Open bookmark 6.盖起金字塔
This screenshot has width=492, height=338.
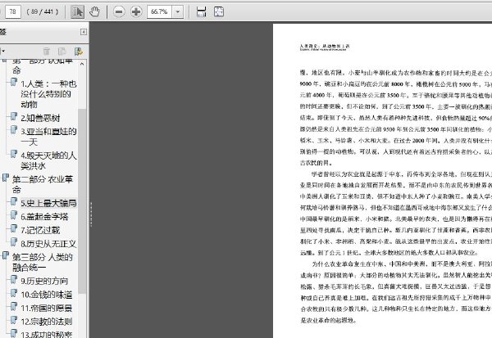tap(44, 217)
